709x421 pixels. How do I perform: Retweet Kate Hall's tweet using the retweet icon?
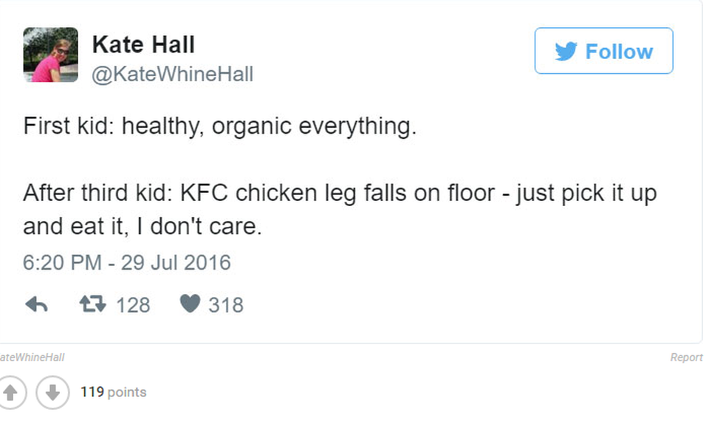tap(92, 304)
